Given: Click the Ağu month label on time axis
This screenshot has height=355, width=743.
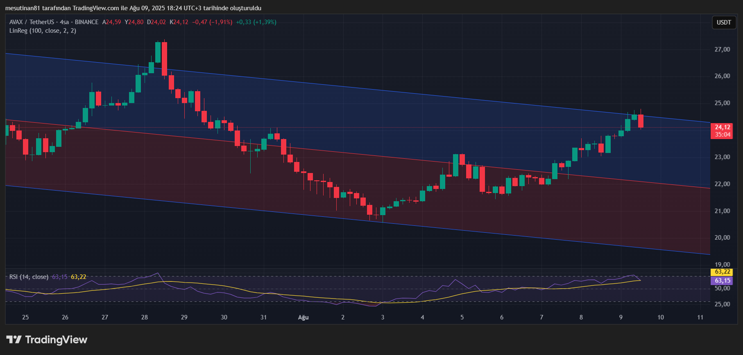Looking at the screenshot, I should coord(303,317).
